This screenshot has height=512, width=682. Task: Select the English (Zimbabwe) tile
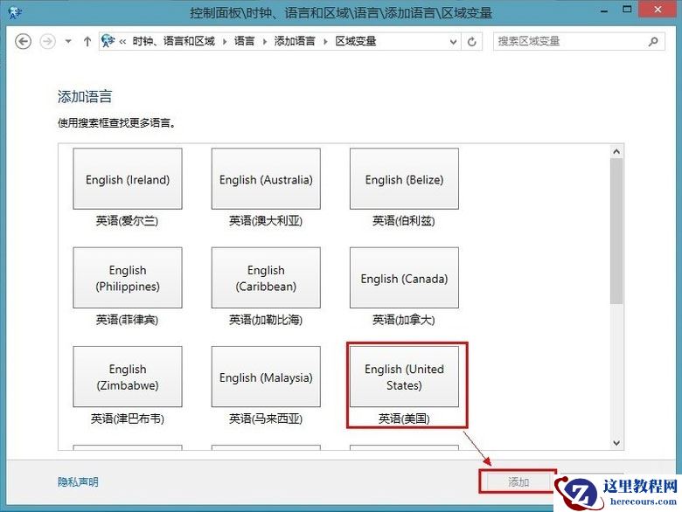[128, 377]
